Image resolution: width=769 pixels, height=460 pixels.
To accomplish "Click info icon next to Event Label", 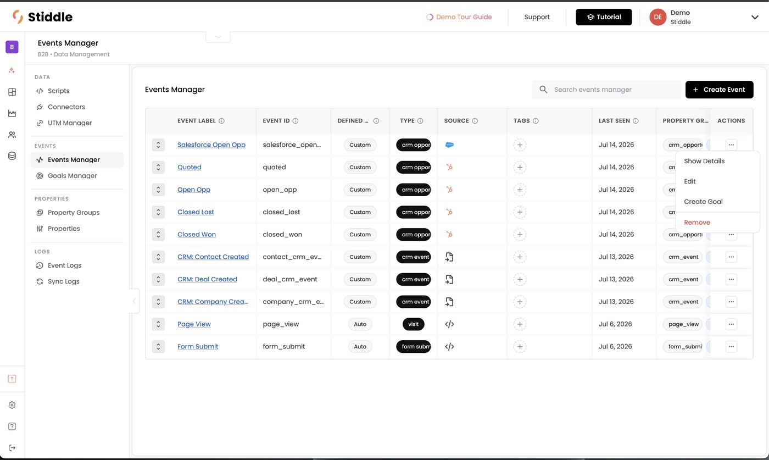I will point(222,121).
